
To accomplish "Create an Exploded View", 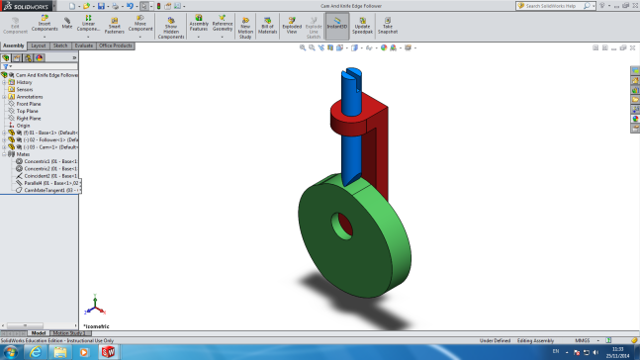I will 292,26.
